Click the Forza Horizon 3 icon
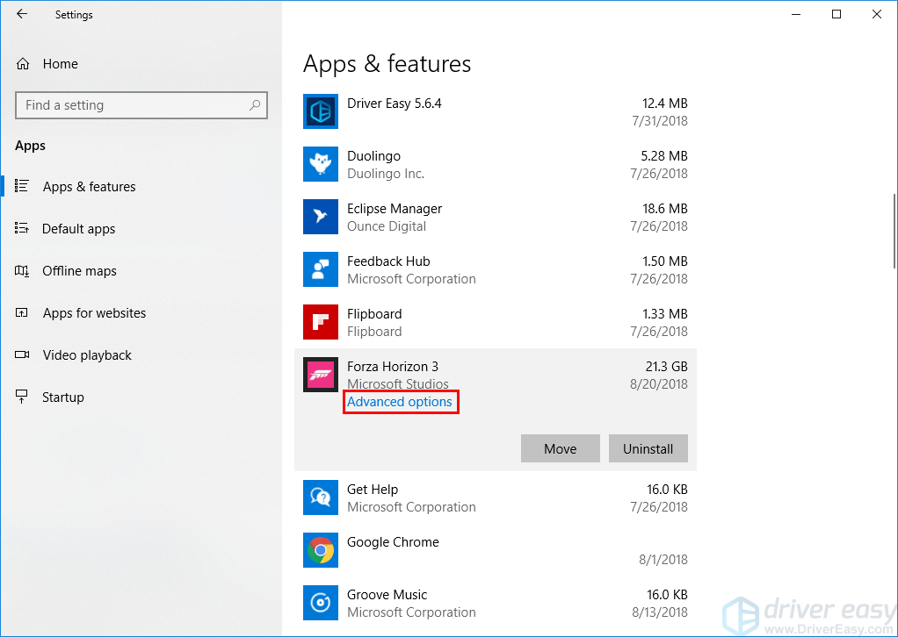 pyautogui.click(x=321, y=375)
